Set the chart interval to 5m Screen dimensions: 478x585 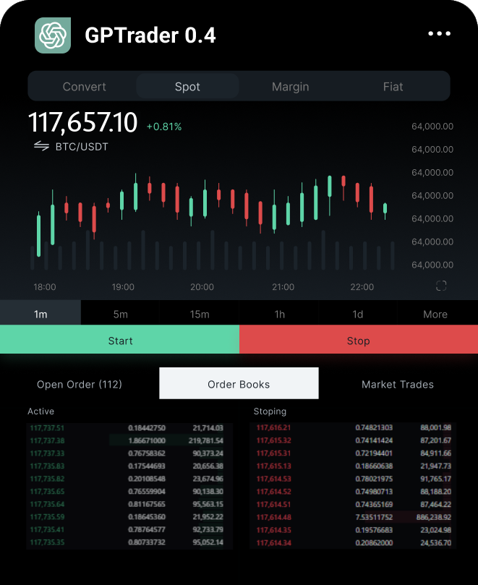[120, 314]
